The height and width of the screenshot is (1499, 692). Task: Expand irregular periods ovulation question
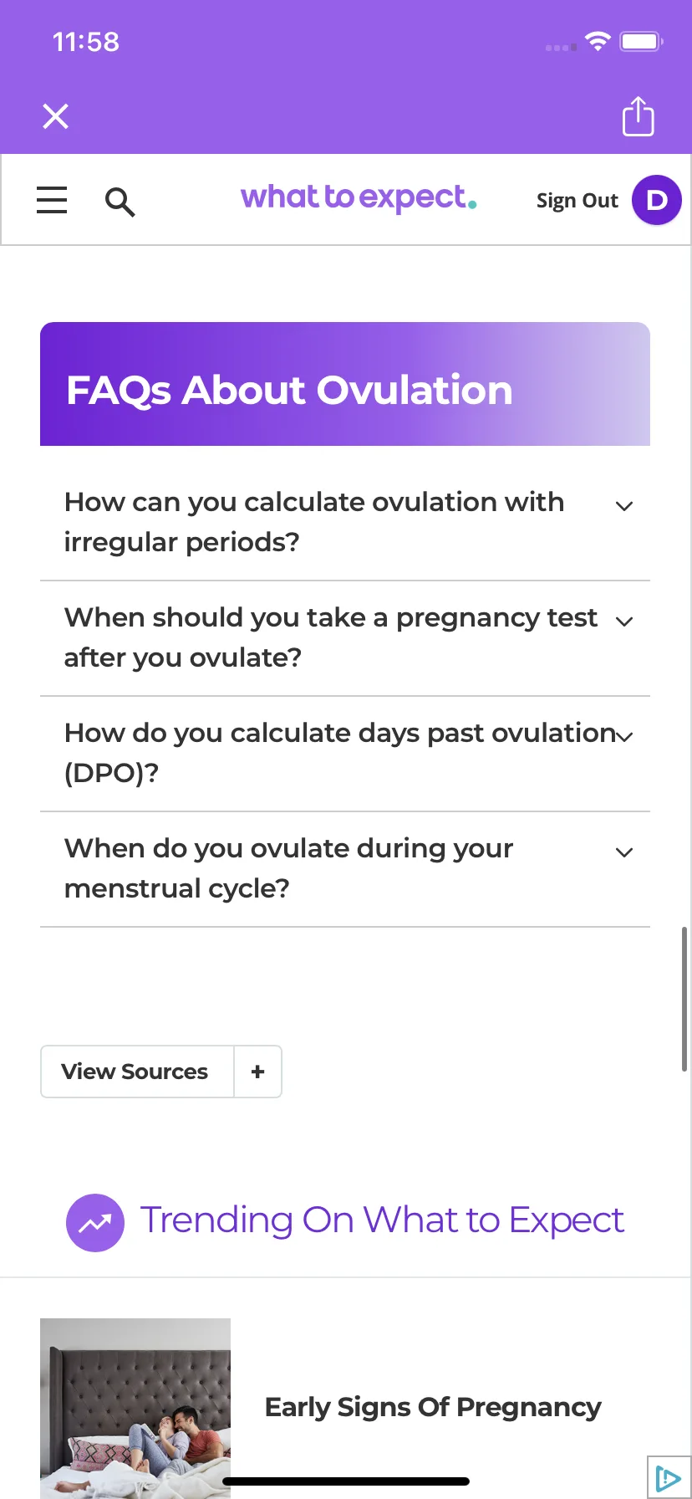(345, 523)
